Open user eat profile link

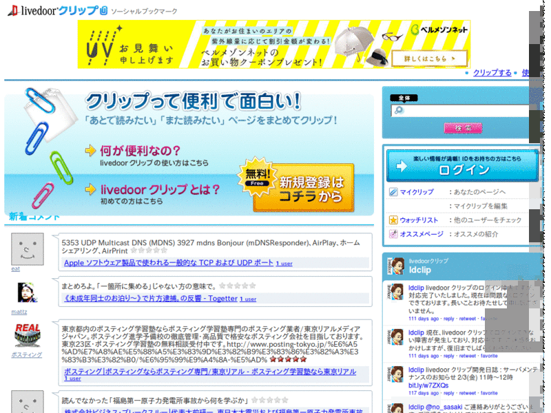pos(15,268)
